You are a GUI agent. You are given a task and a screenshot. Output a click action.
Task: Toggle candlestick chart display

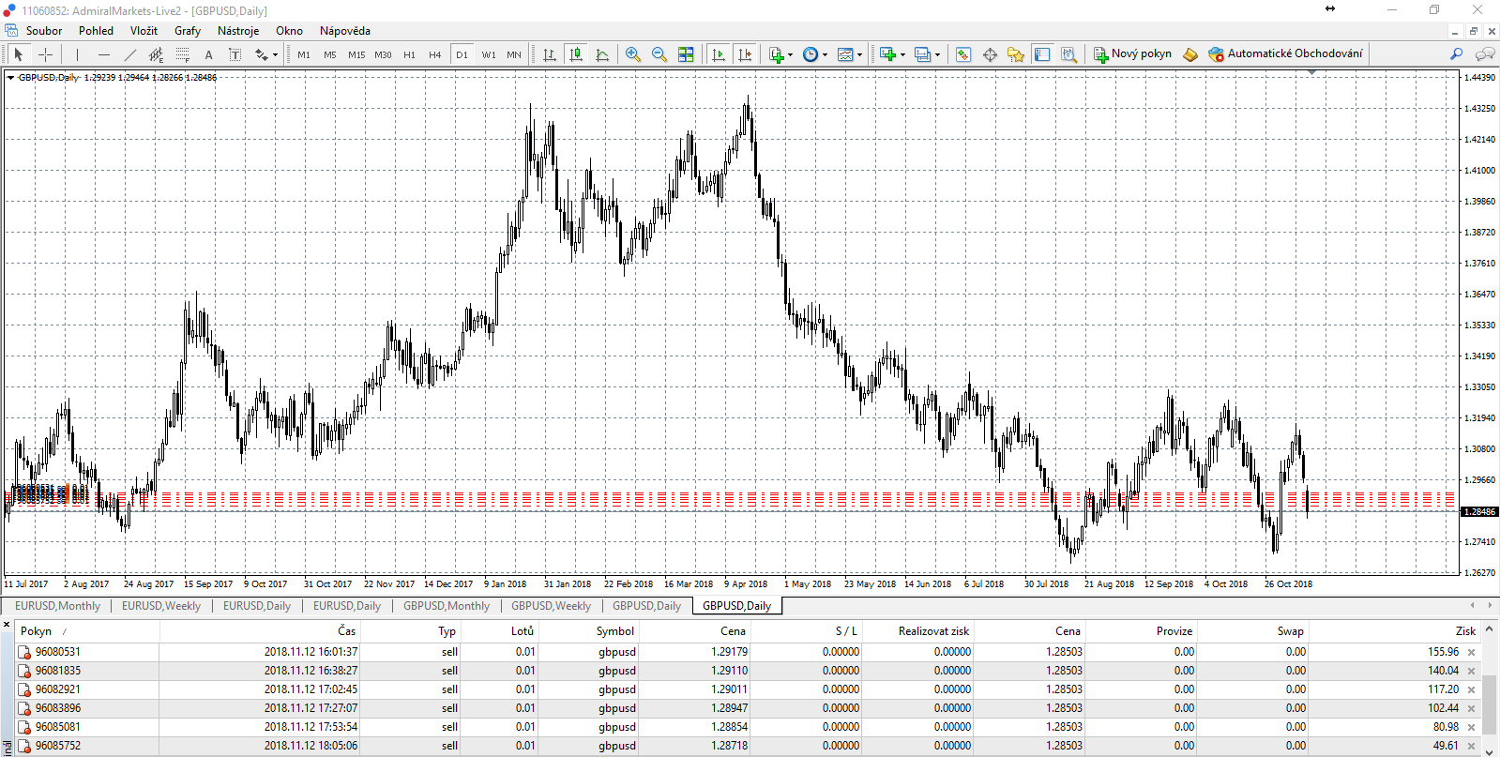click(576, 54)
